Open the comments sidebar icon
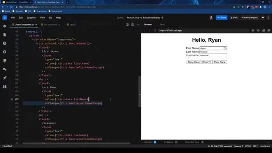This screenshot has width=272, height=153. tap(5, 69)
